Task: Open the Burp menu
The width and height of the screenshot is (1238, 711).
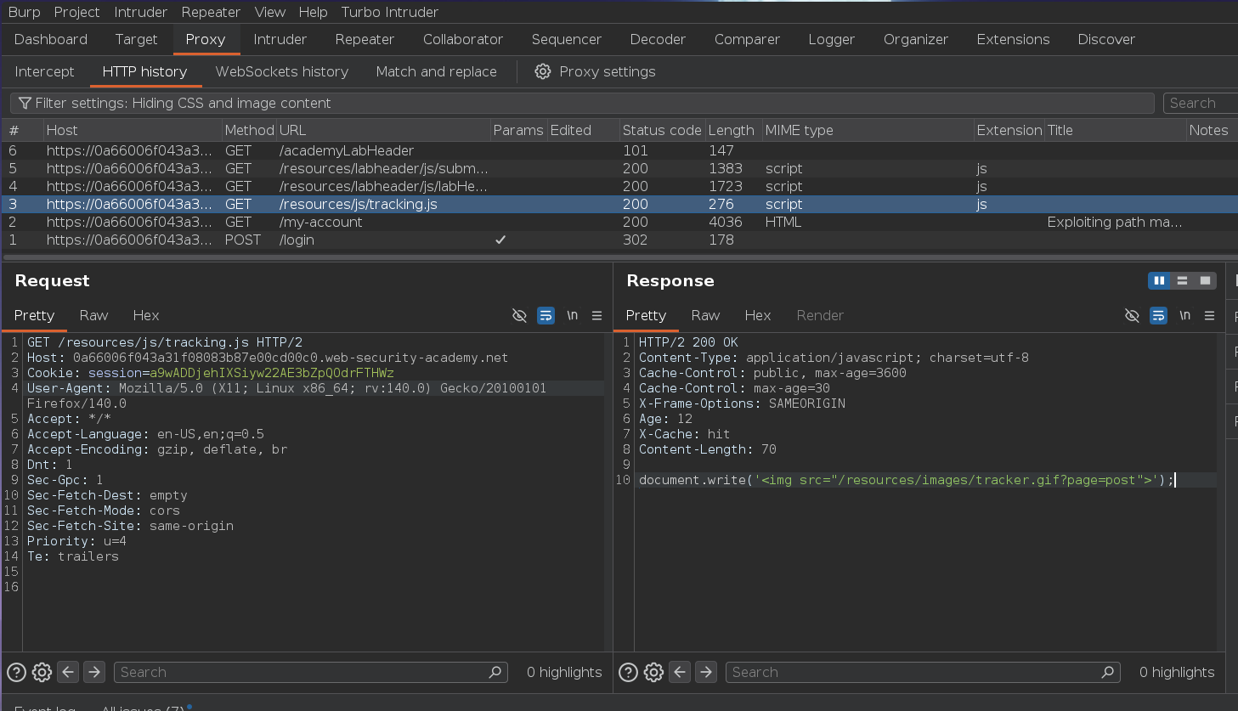Action: point(24,12)
